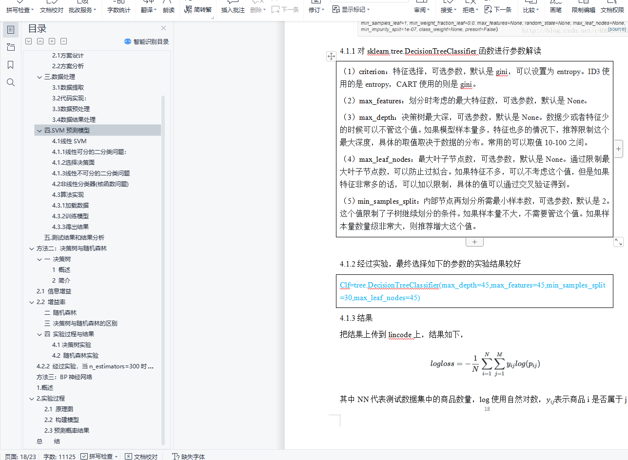
Task: Collapse the 四 实验过程与结果 outline node
Action: coord(39,334)
